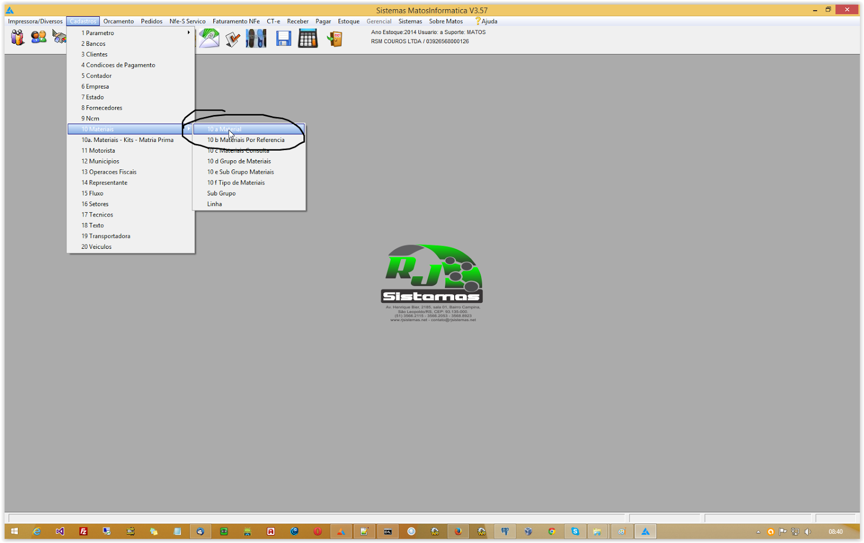This screenshot has width=864, height=543.
Task: Open the Sistemas menu
Action: pos(410,21)
